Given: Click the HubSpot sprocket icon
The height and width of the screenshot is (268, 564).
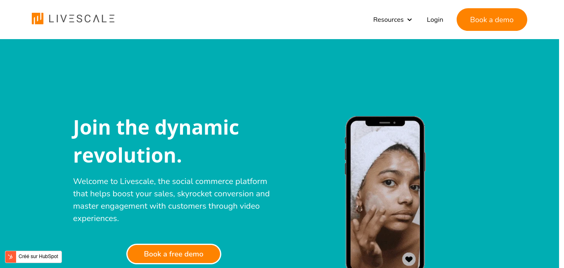Looking at the screenshot, I should (x=11, y=256).
